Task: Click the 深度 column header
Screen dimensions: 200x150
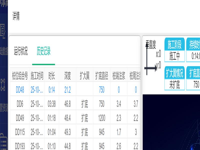Action: click(x=67, y=76)
